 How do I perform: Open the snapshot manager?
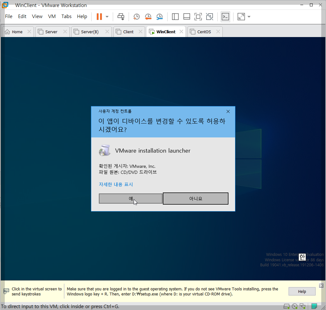[159, 16]
